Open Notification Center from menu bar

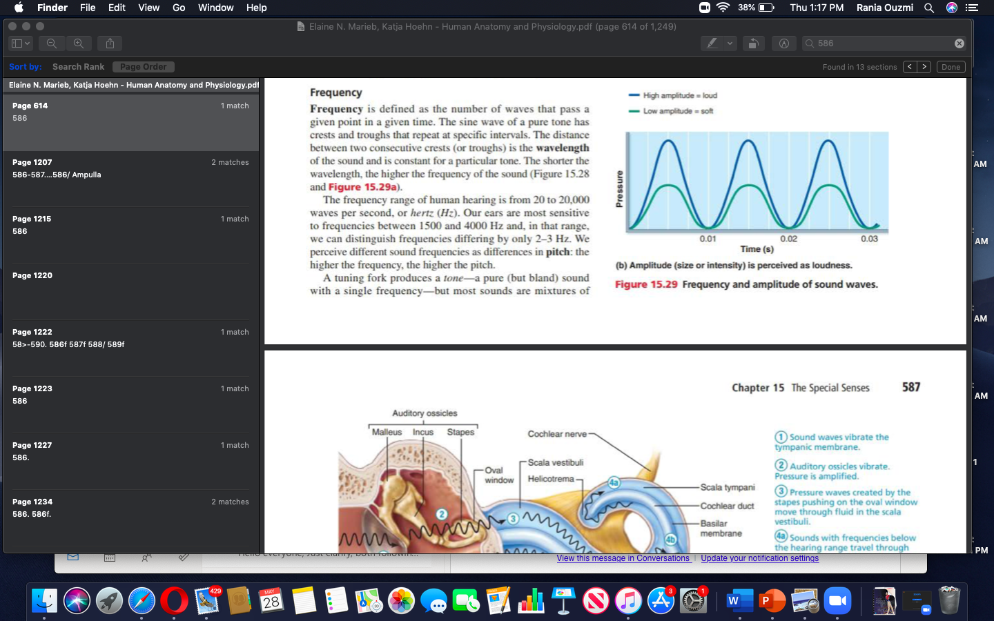[972, 8]
